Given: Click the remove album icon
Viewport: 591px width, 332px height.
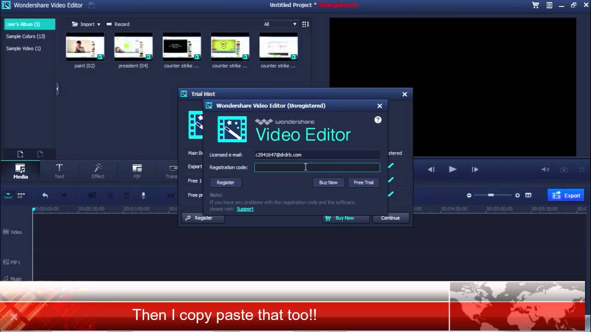Looking at the screenshot, I should (40, 154).
